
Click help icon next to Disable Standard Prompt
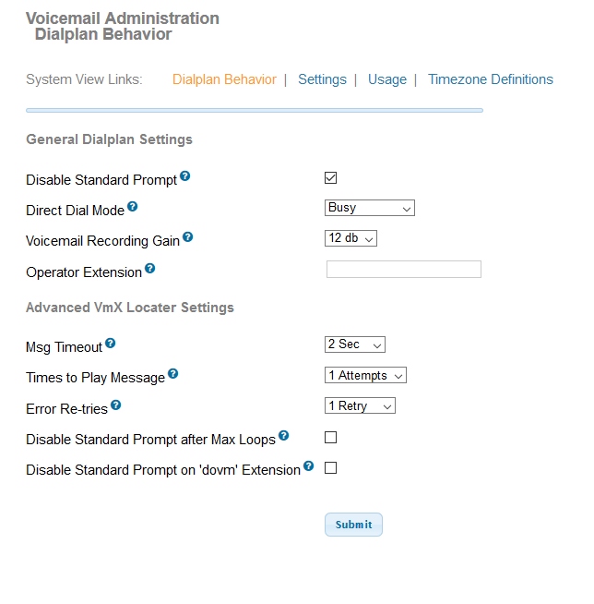click(x=184, y=176)
